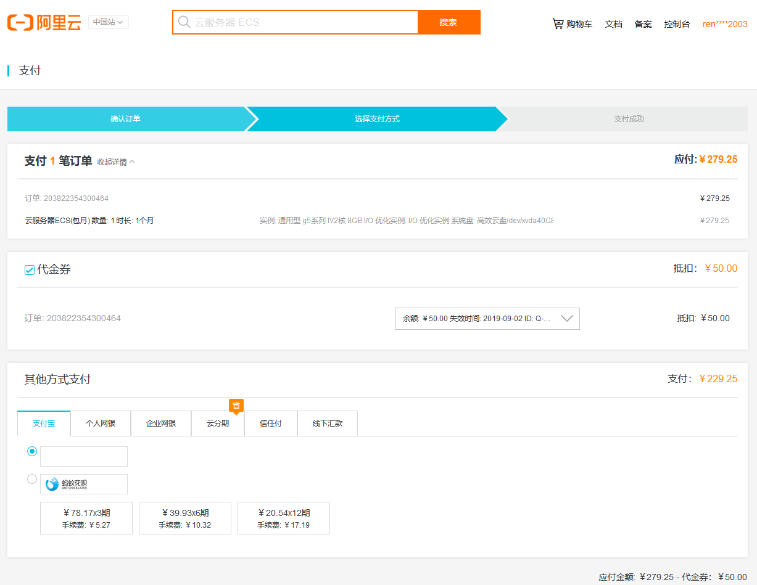Switch to the 线下汇款 tab
Screen dimensions: 757x585
coord(328,423)
